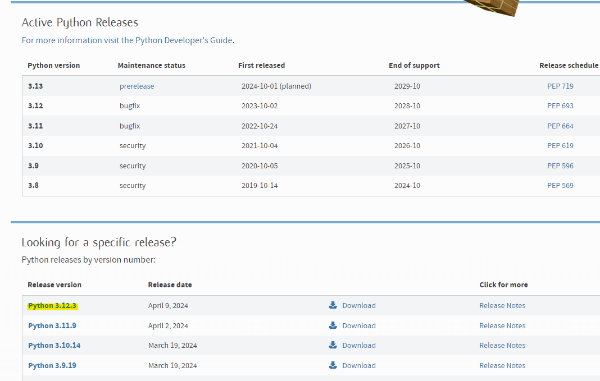Viewport: 600px width, 381px height.
Task: Click security status in the 3.10 row
Action: (133, 145)
